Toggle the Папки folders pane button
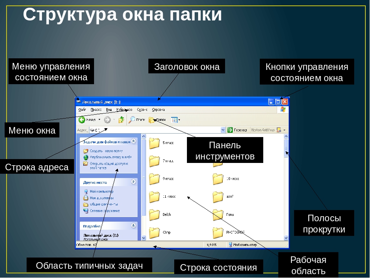The image size is (370, 278). tap(157, 120)
